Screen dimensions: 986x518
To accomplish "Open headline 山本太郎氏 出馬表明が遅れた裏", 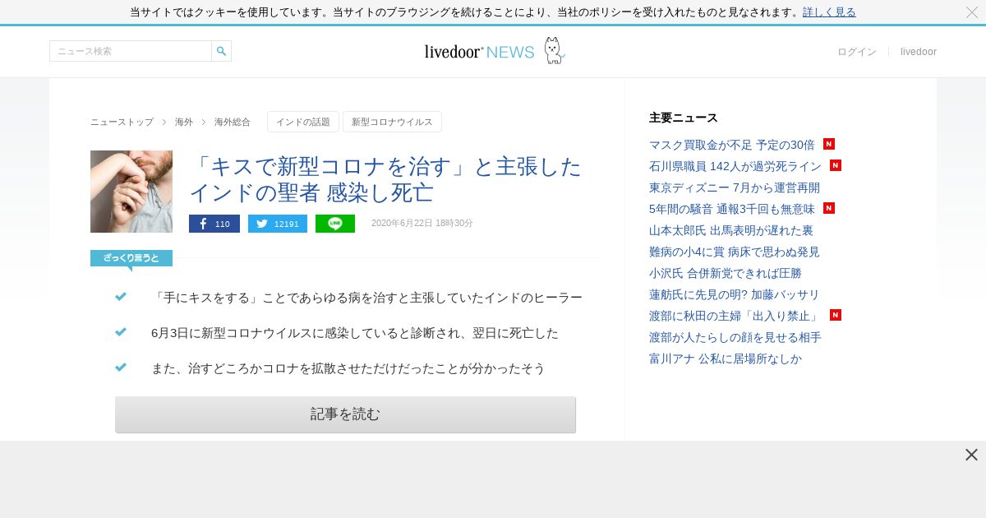I will pos(731,230).
